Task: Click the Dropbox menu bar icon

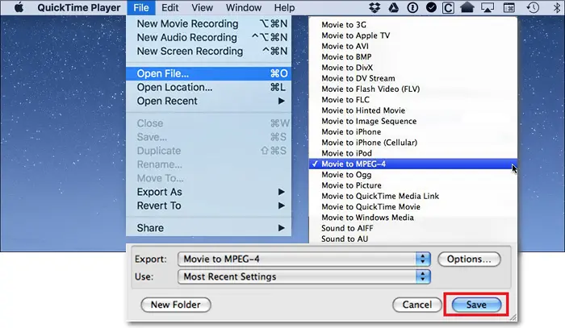Action: [x=375, y=7]
